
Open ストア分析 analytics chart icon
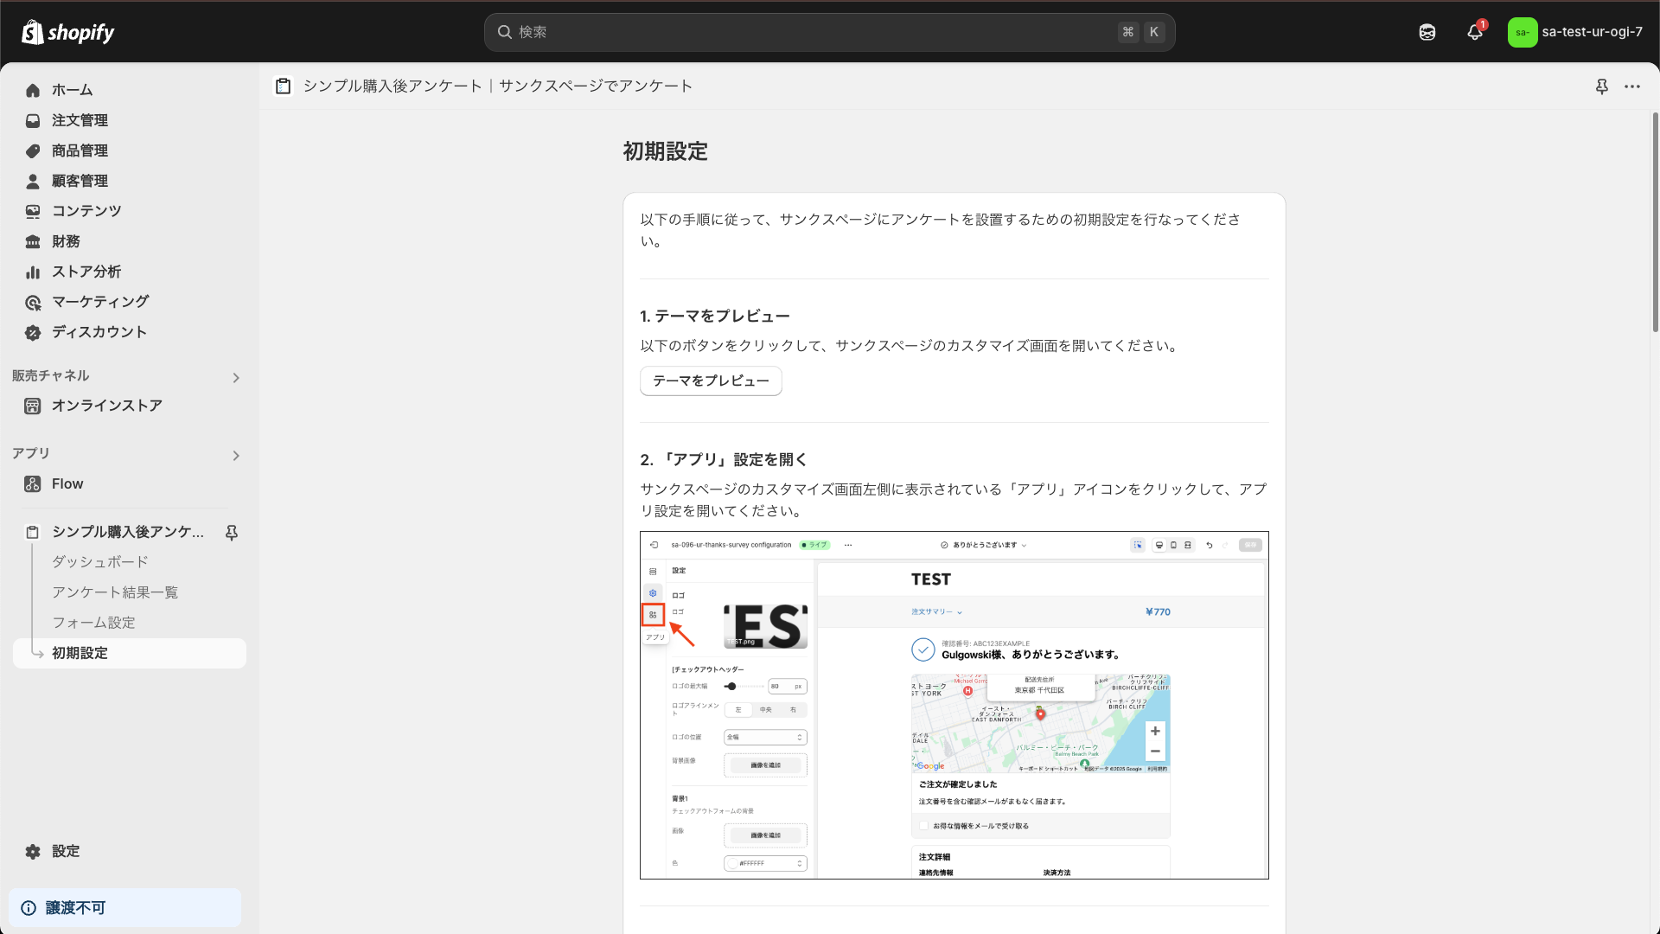tap(32, 272)
